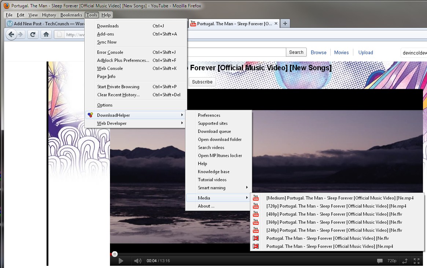Go to the Home page icon
The height and width of the screenshot is (268, 427).
coord(46,34)
